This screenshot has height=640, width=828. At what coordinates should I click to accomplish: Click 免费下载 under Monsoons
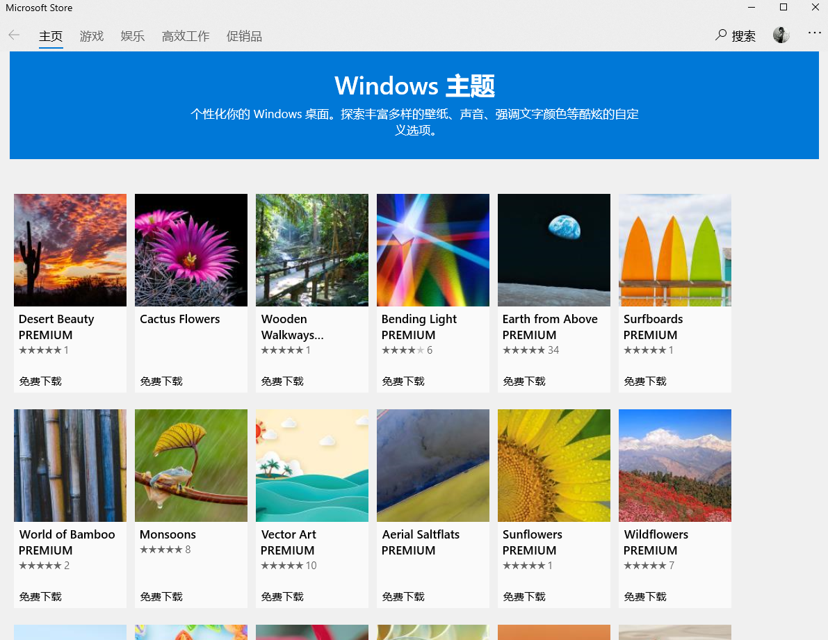(161, 596)
